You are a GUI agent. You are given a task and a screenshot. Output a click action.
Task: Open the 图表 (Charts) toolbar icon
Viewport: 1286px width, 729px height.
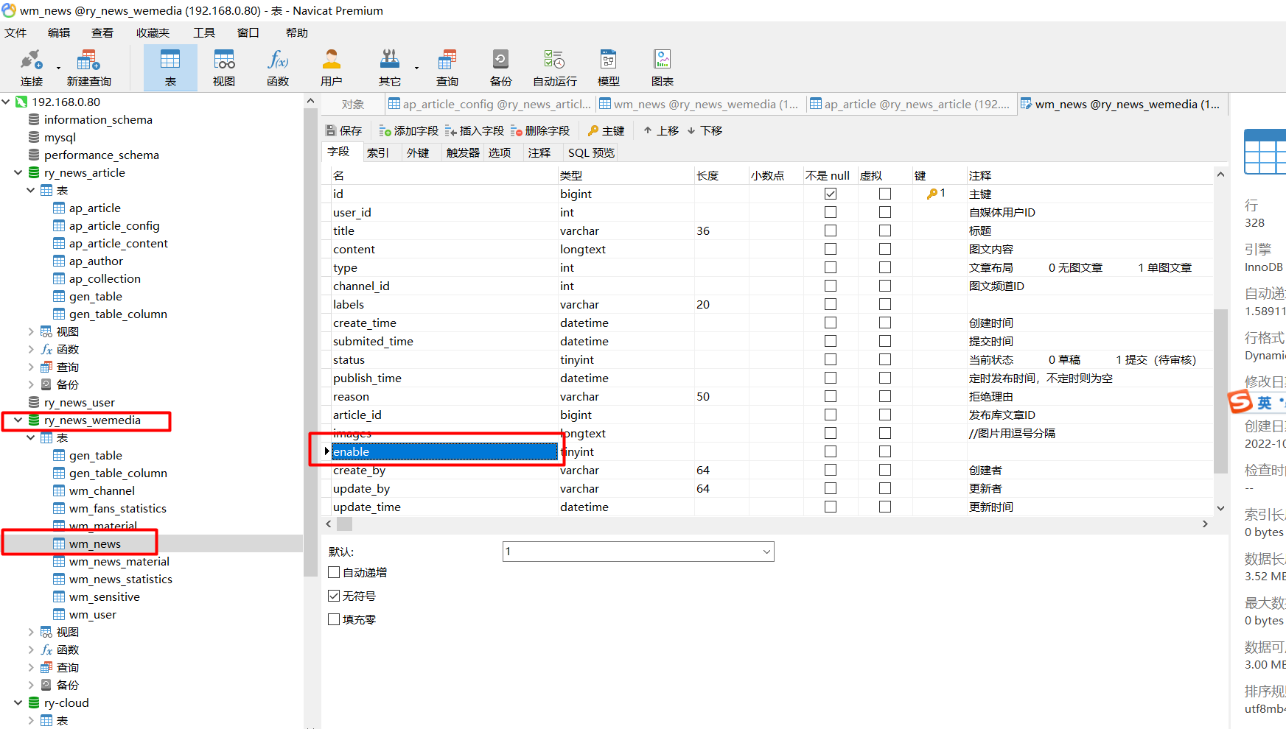click(662, 66)
